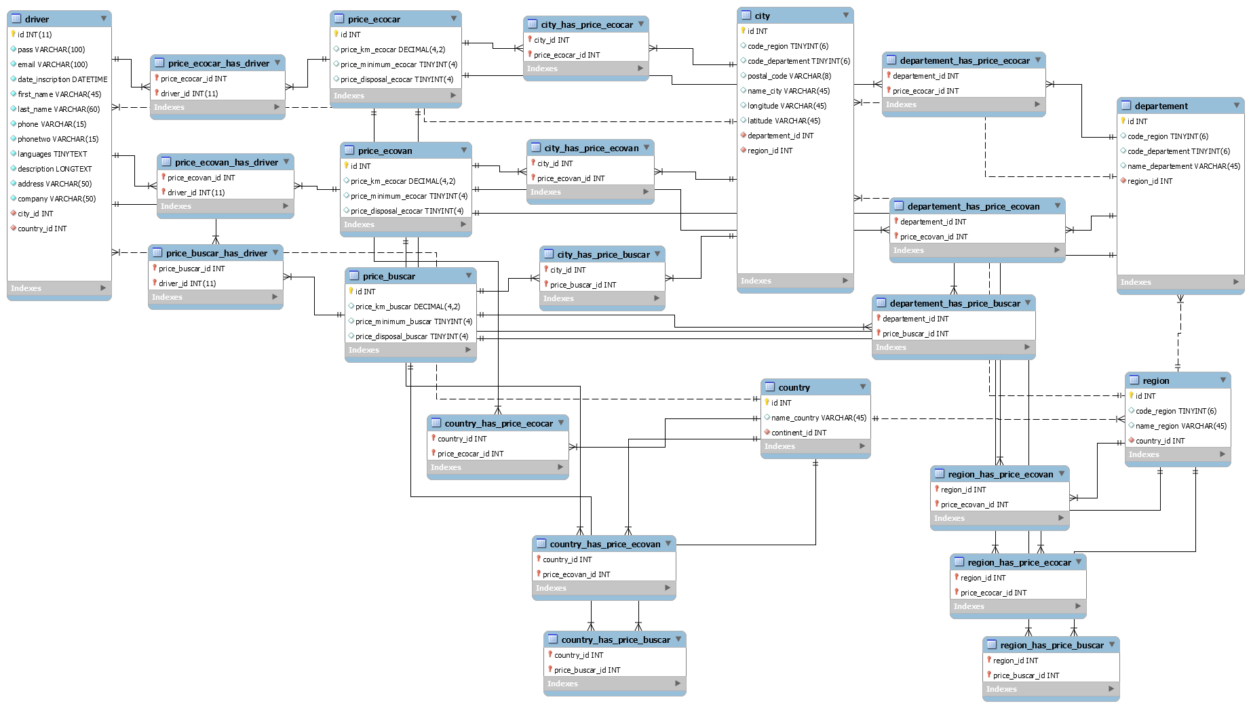Select the 'email VARCHAR(100)' column in driver
The image size is (1251, 708).
[x=59, y=64]
